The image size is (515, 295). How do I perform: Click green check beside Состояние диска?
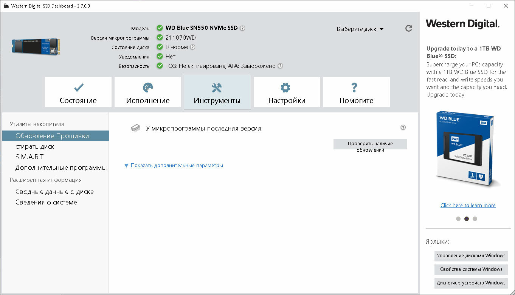click(160, 47)
